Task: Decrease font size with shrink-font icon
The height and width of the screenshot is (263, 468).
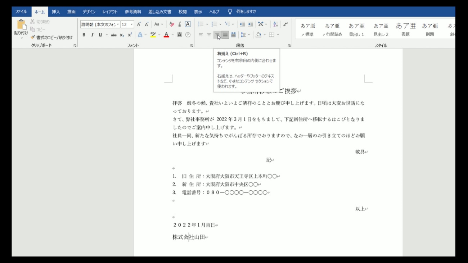Action: pos(147,24)
